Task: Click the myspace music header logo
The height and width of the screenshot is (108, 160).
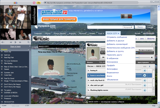Action: pos(41,38)
